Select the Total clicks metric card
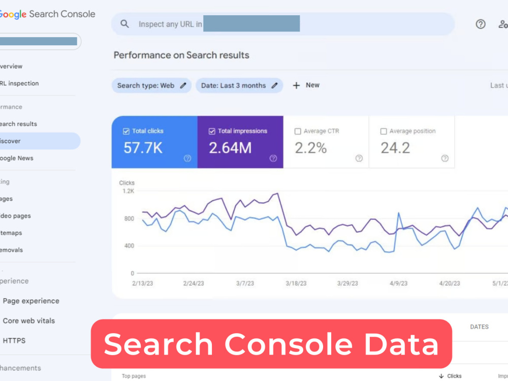This screenshot has height=381, width=508. coord(154,142)
